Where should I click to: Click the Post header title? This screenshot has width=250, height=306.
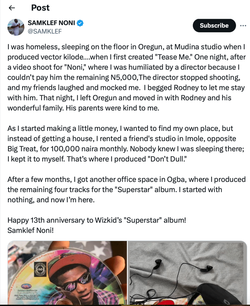tap(41, 8)
